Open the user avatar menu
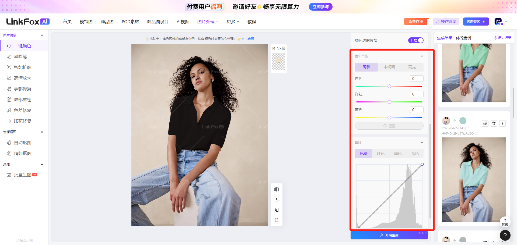 pyautogui.click(x=498, y=22)
